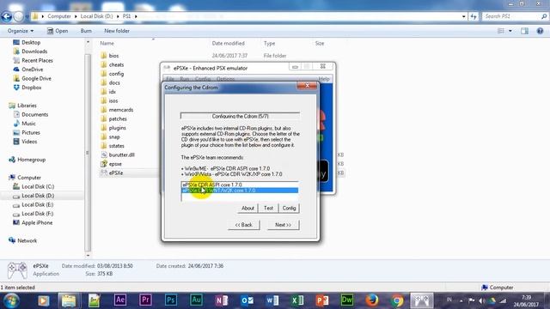Image resolution: width=550 pixels, height=309 pixels.
Task: Open After Effects from the taskbar
Action: click(x=120, y=300)
